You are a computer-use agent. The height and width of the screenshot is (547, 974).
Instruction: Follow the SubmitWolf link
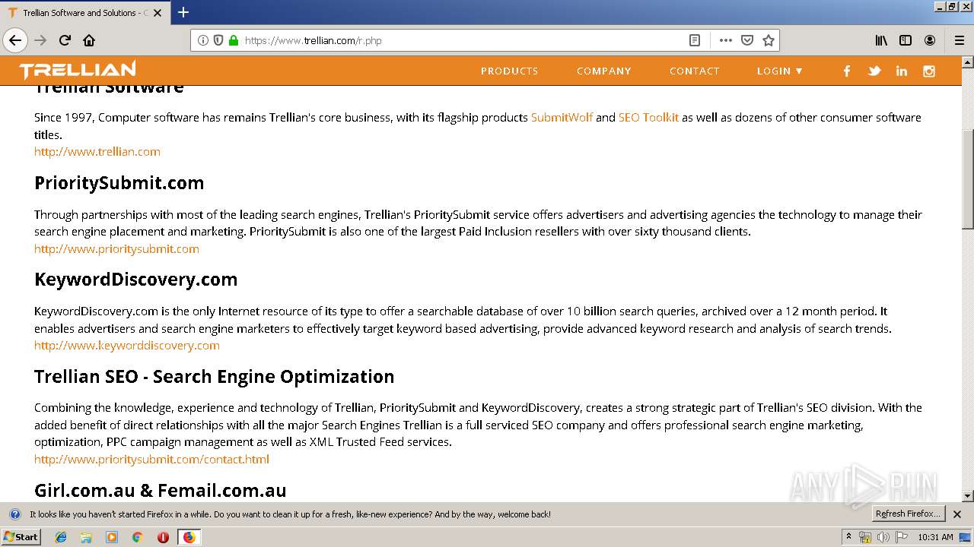pos(562,117)
